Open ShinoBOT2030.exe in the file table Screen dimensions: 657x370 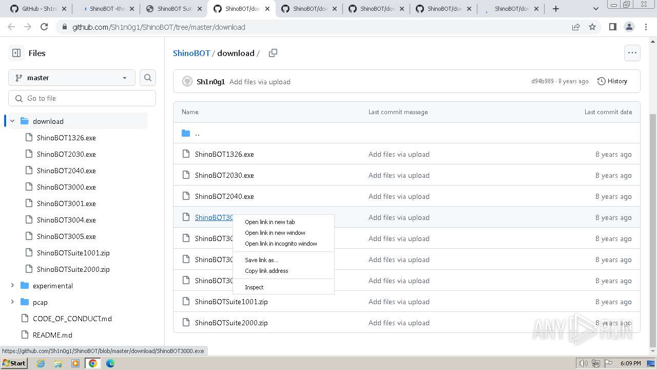224,175
